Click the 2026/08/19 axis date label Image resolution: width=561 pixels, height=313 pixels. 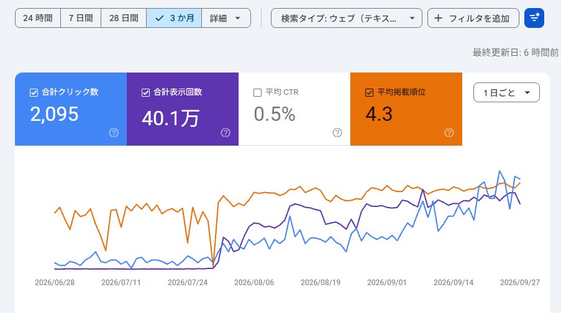coord(321,282)
